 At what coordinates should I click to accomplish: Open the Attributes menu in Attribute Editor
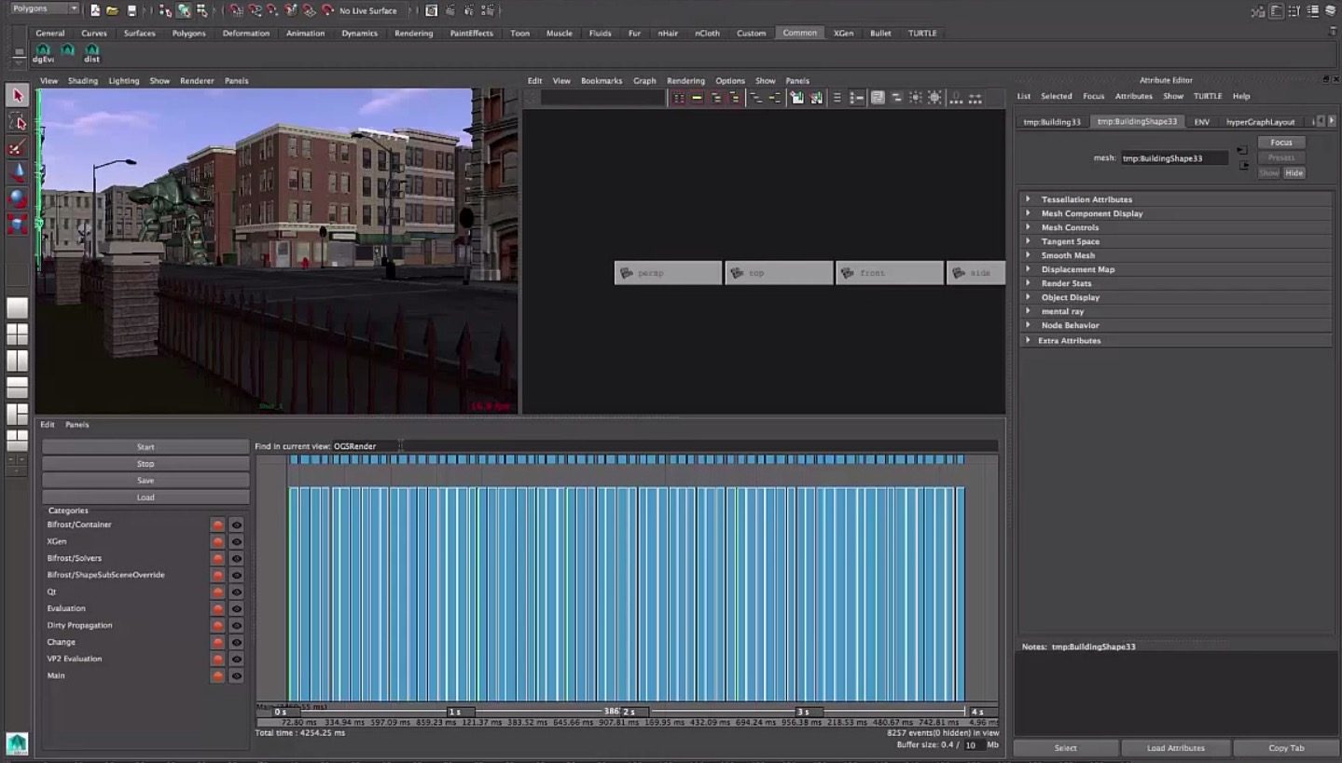click(1133, 96)
